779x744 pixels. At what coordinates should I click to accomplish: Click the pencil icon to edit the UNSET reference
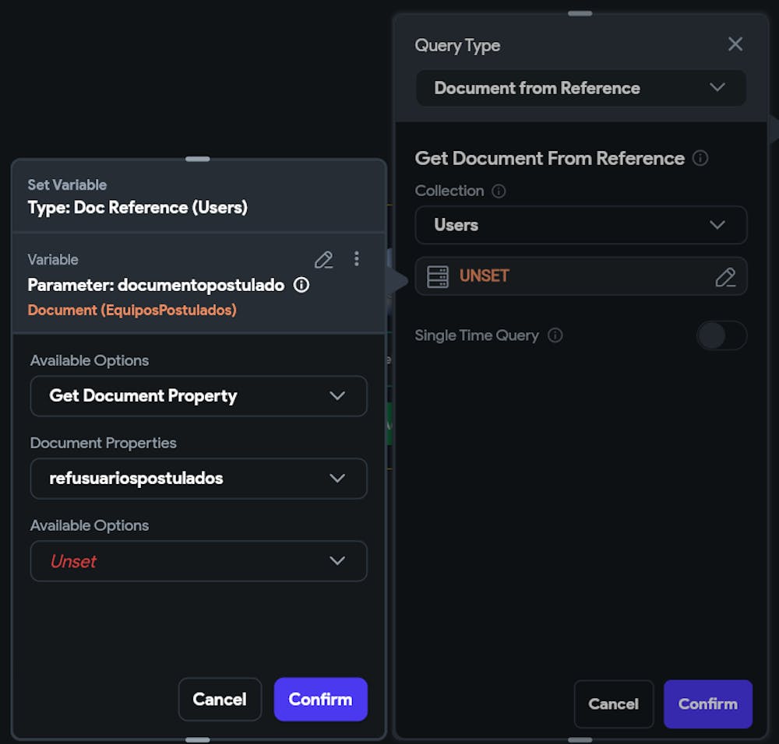tap(725, 276)
